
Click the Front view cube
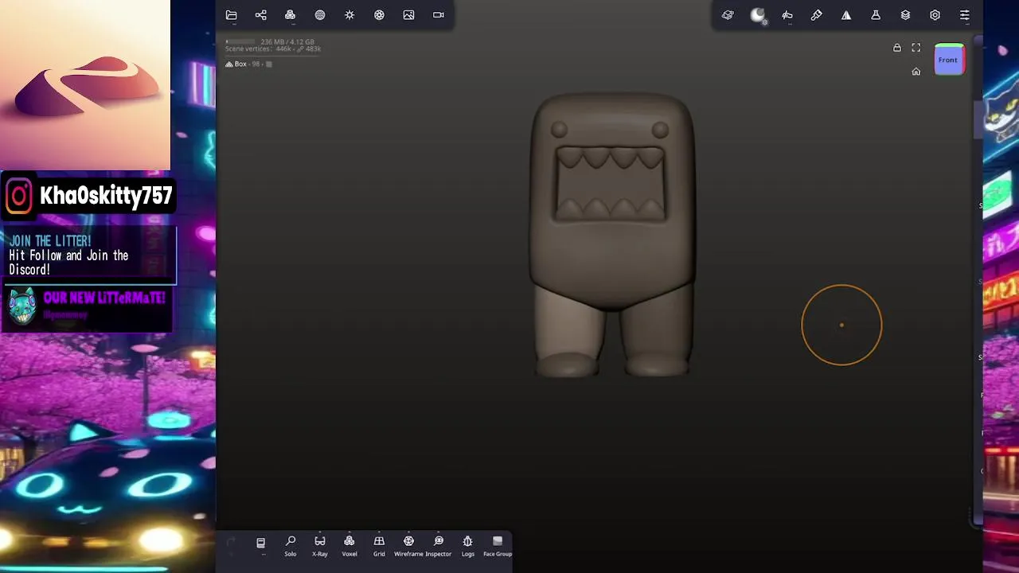pos(949,60)
